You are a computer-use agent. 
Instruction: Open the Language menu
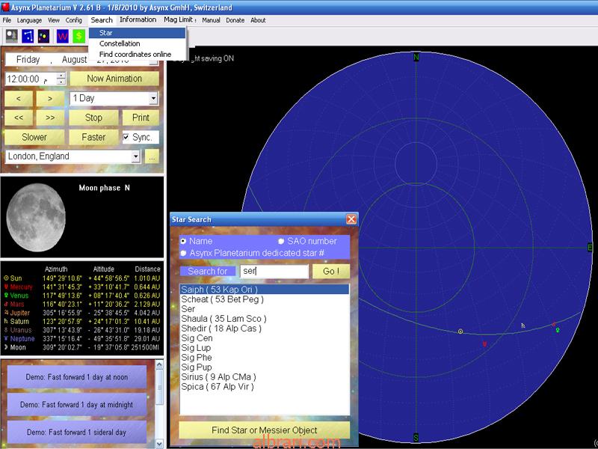pos(29,20)
